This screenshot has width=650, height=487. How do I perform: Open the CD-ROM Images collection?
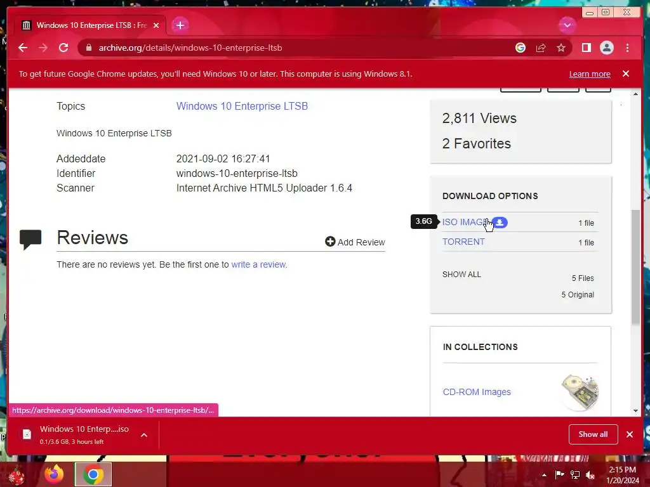point(477,392)
